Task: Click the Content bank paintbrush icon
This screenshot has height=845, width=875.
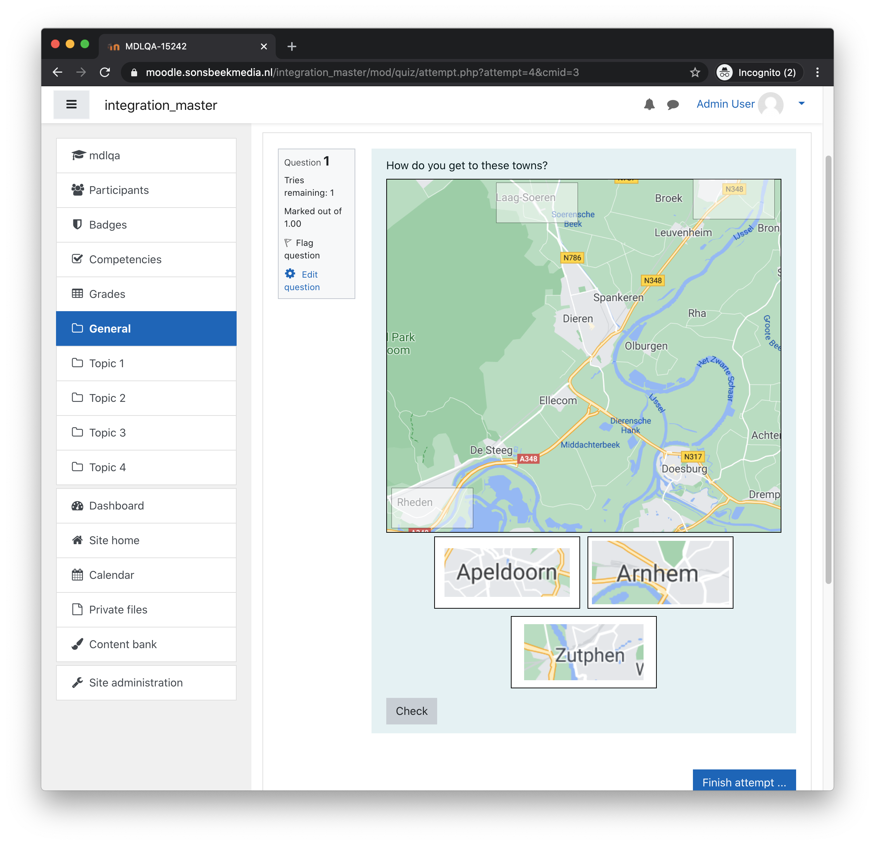Action: (77, 644)
